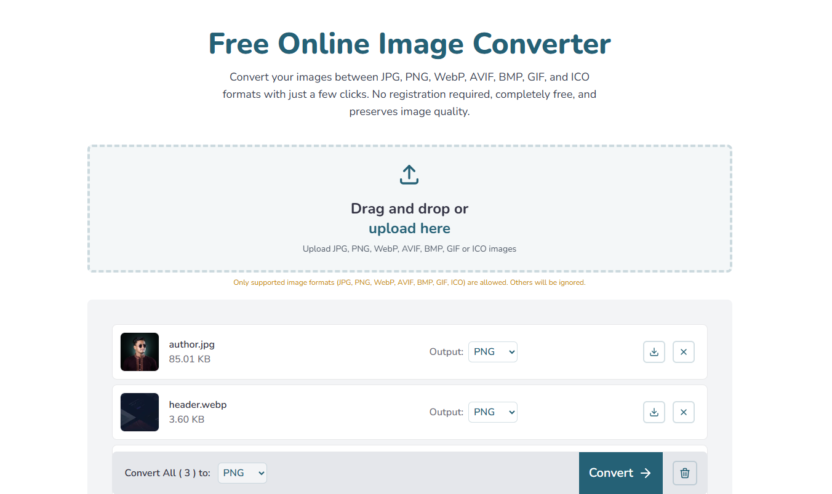Open the Output format dropdown for author.jpg
Viewport: 832px width, 494px height.
coord(492,351)
